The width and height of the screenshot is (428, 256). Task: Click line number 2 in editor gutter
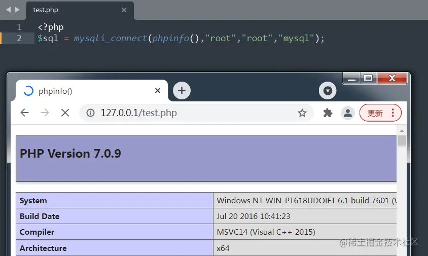click(19, 38)
